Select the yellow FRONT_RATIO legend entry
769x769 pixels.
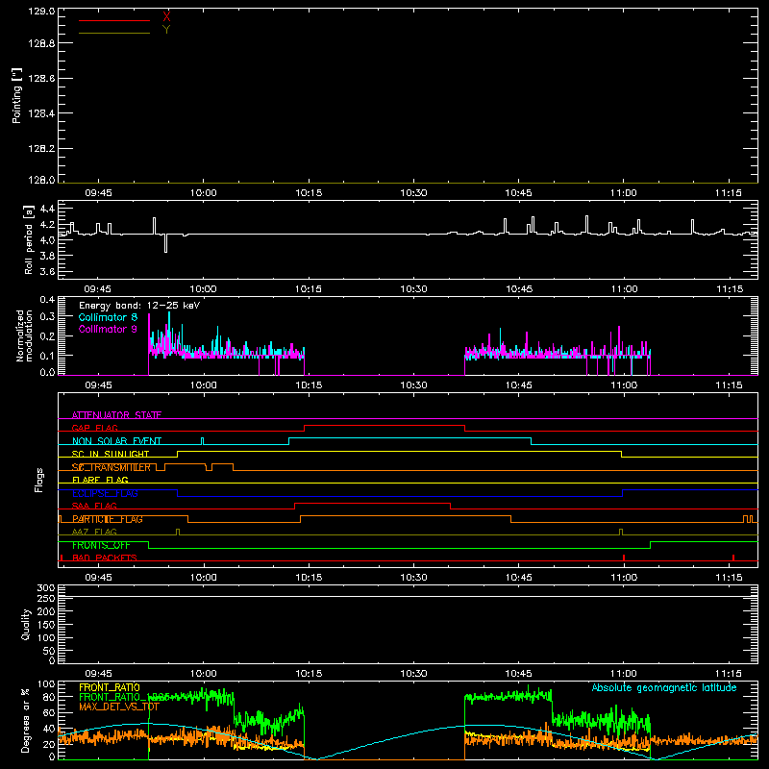pos(110,687)
